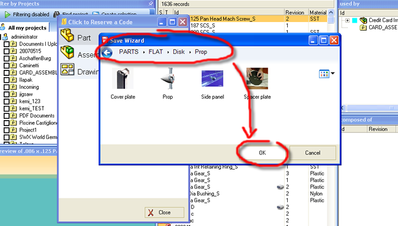The width and height of the screenshot is (398, 226).
Task: Select the Drawing icon in Reserve a Code
Action: (x=67, y=69)
